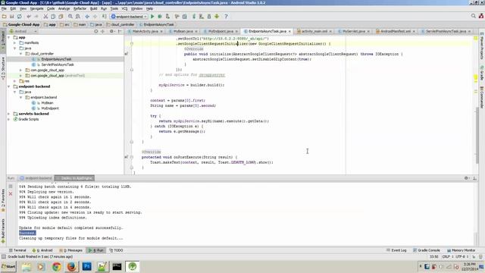Select MyEndpoint class in project tree
The image size is (485, 273).
50,108
